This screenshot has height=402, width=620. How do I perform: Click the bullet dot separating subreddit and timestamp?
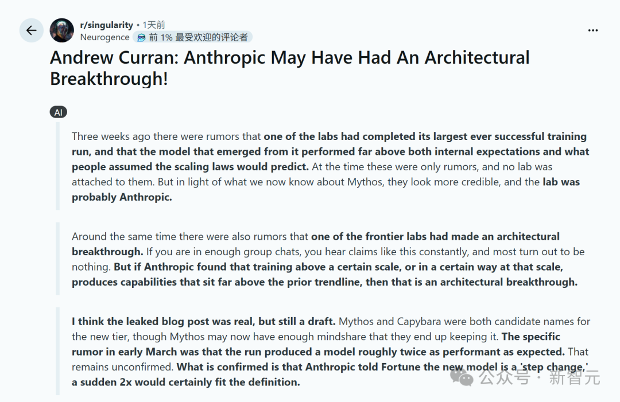(x=137, y=25)
